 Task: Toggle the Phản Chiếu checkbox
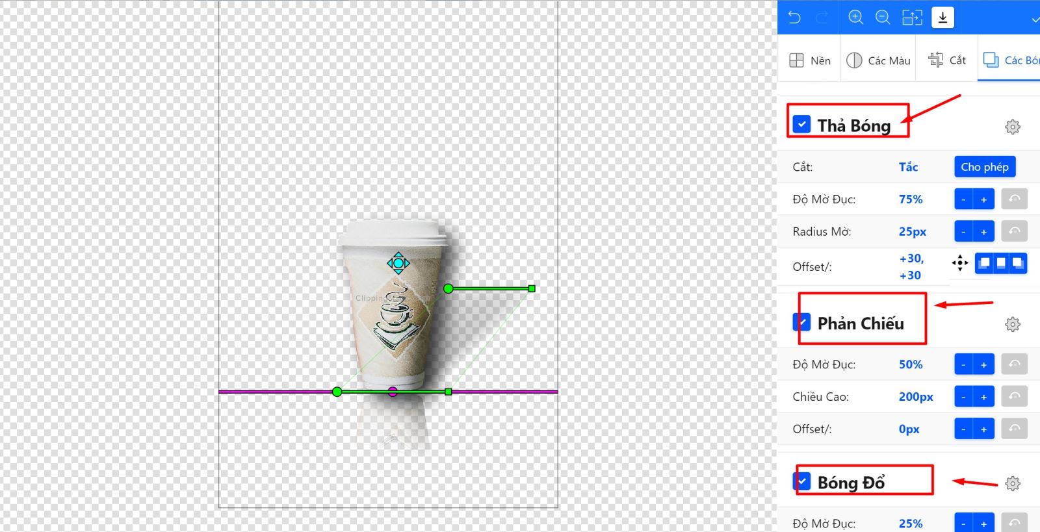802,322
